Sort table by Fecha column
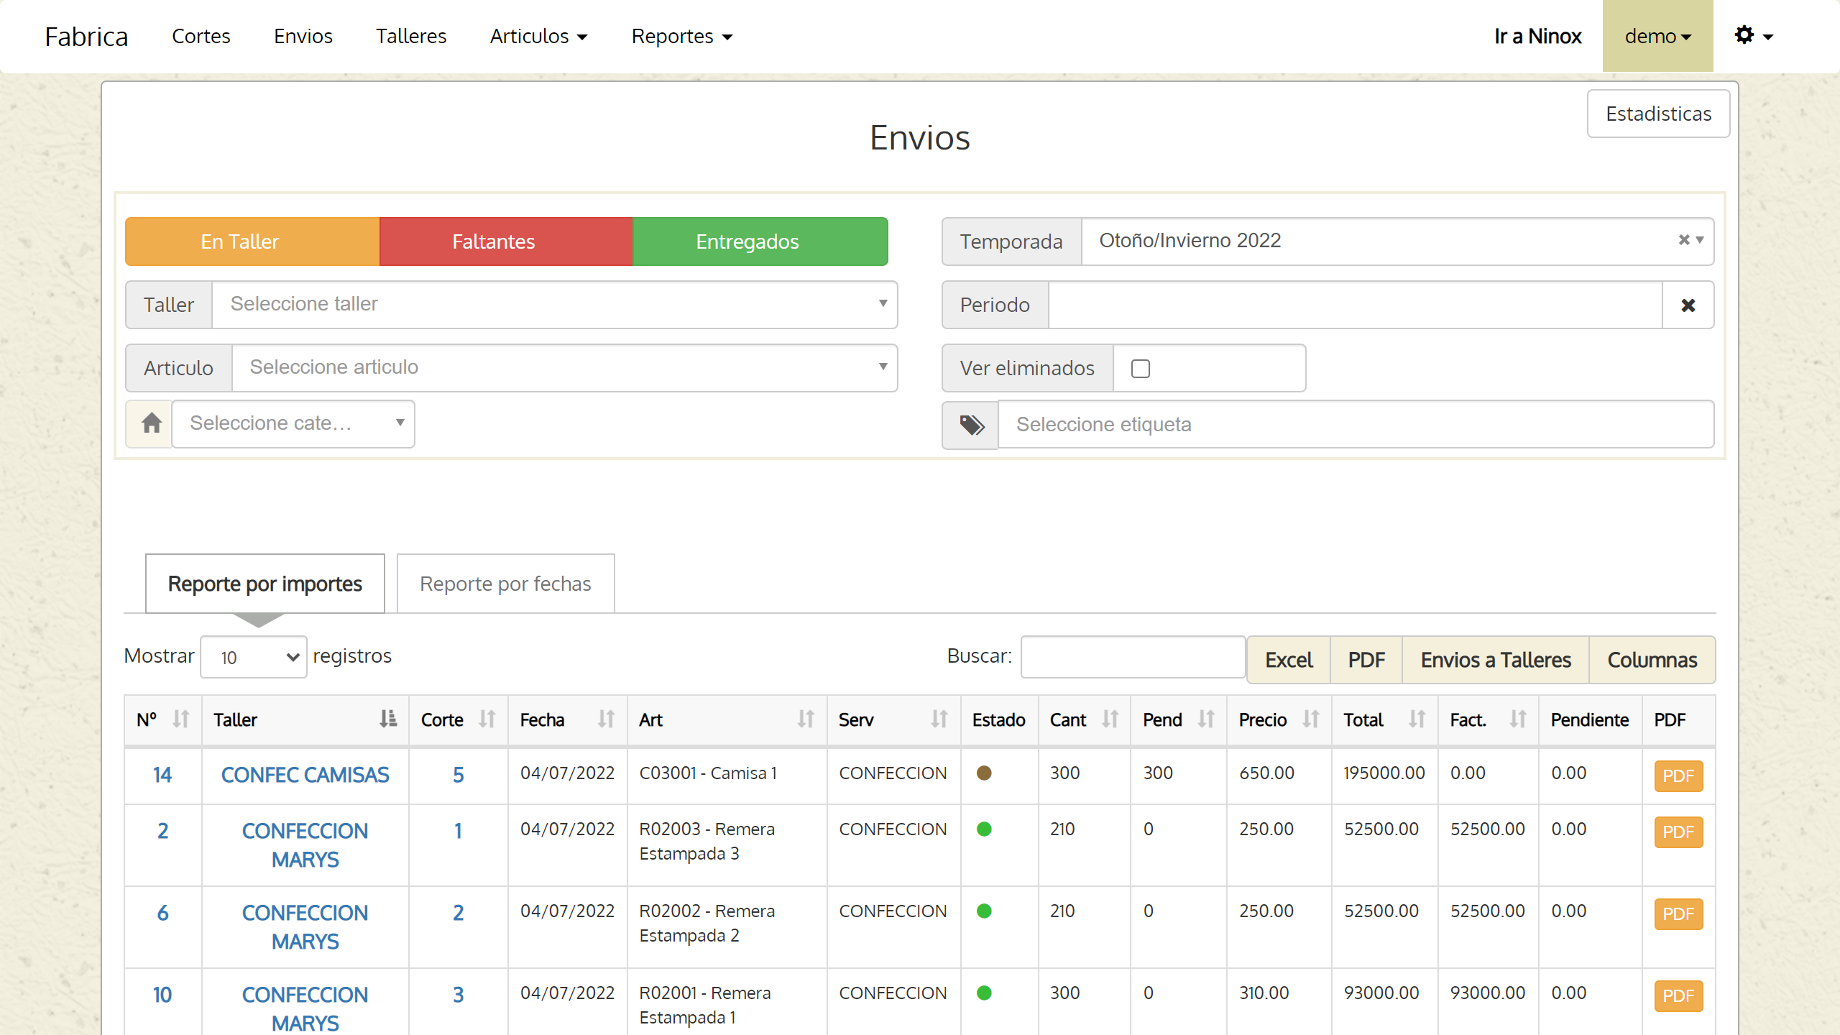The image size is (1840, 1035). (568, 720)
